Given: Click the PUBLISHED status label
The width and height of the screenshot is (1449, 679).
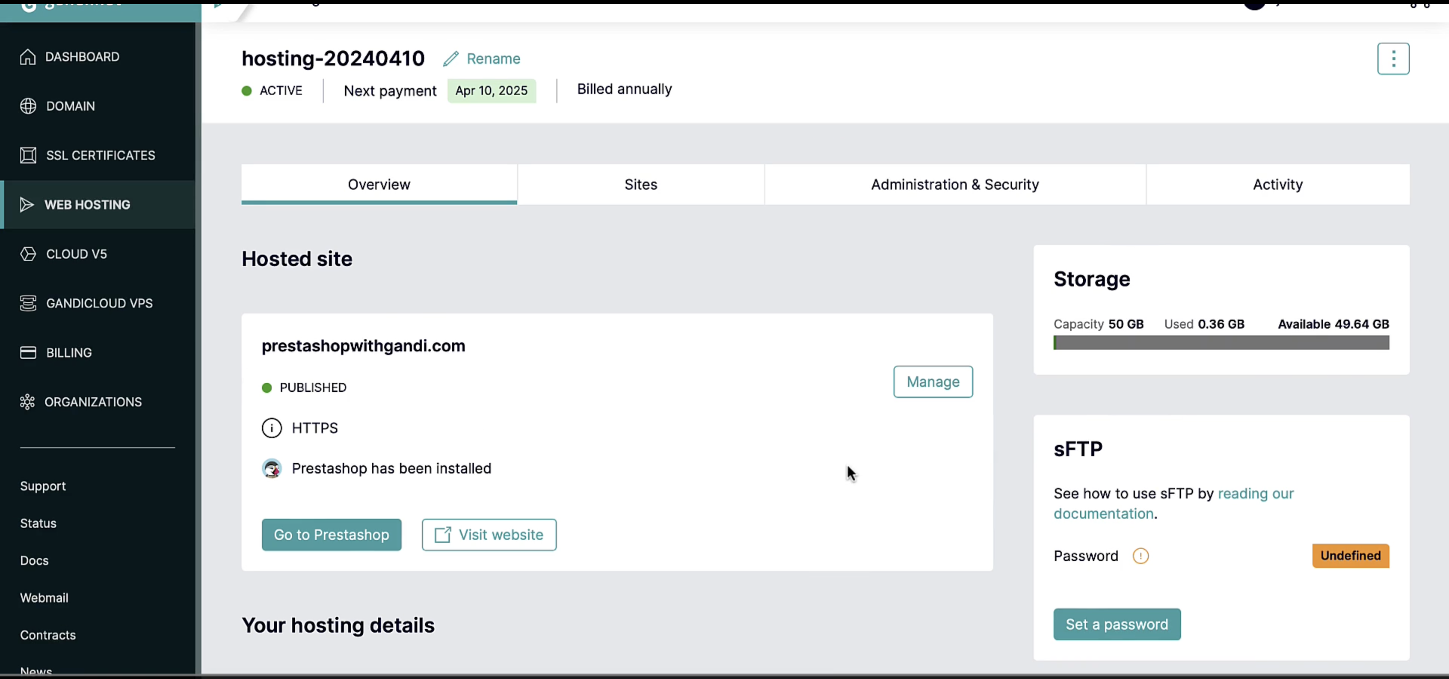Looking at the screenshot, I should pyautogui.click(x=313, y=388).
